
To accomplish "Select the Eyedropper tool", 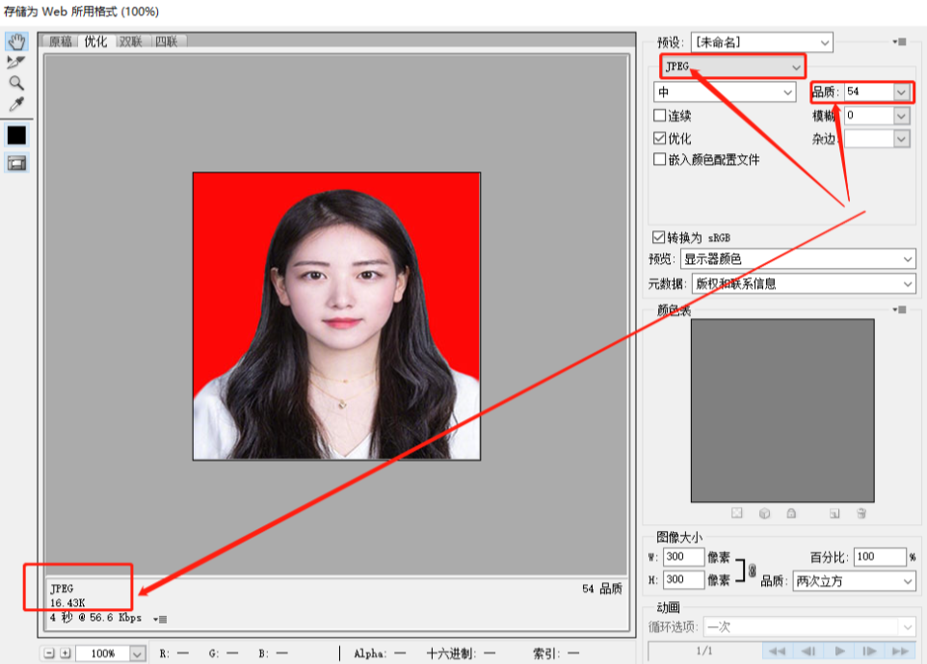I will [x=15, y=102].
